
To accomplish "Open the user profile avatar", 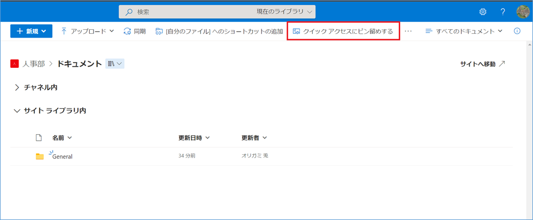I will 523,11.
